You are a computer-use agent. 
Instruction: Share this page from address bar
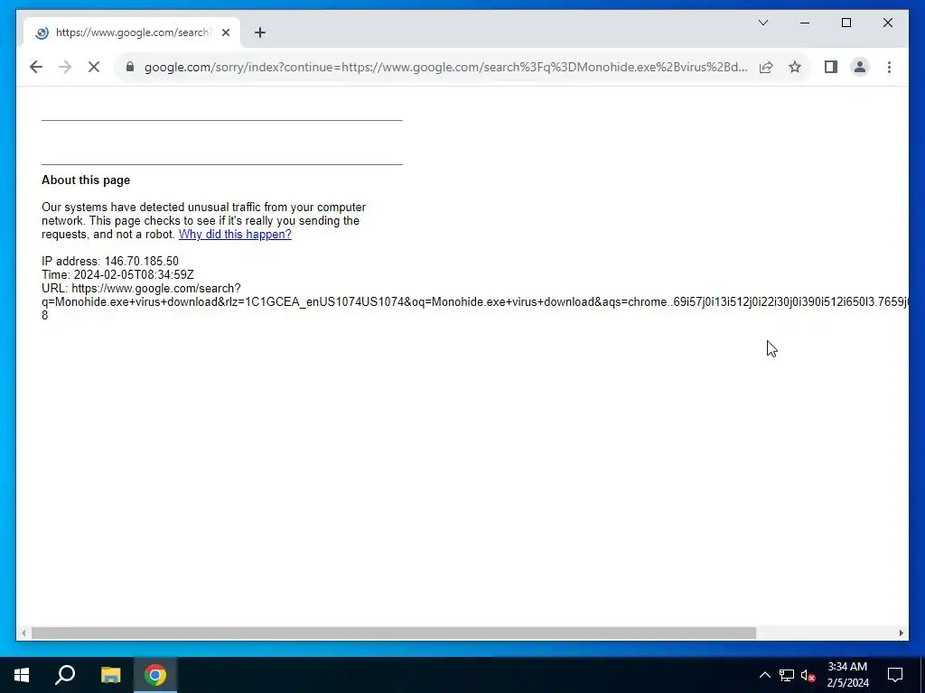click(766, 67)
